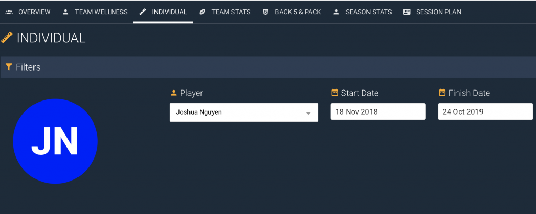Click the orange person icon beside Player
The width and height of the screenshot is (536, 214).
[x=174, y=93]
